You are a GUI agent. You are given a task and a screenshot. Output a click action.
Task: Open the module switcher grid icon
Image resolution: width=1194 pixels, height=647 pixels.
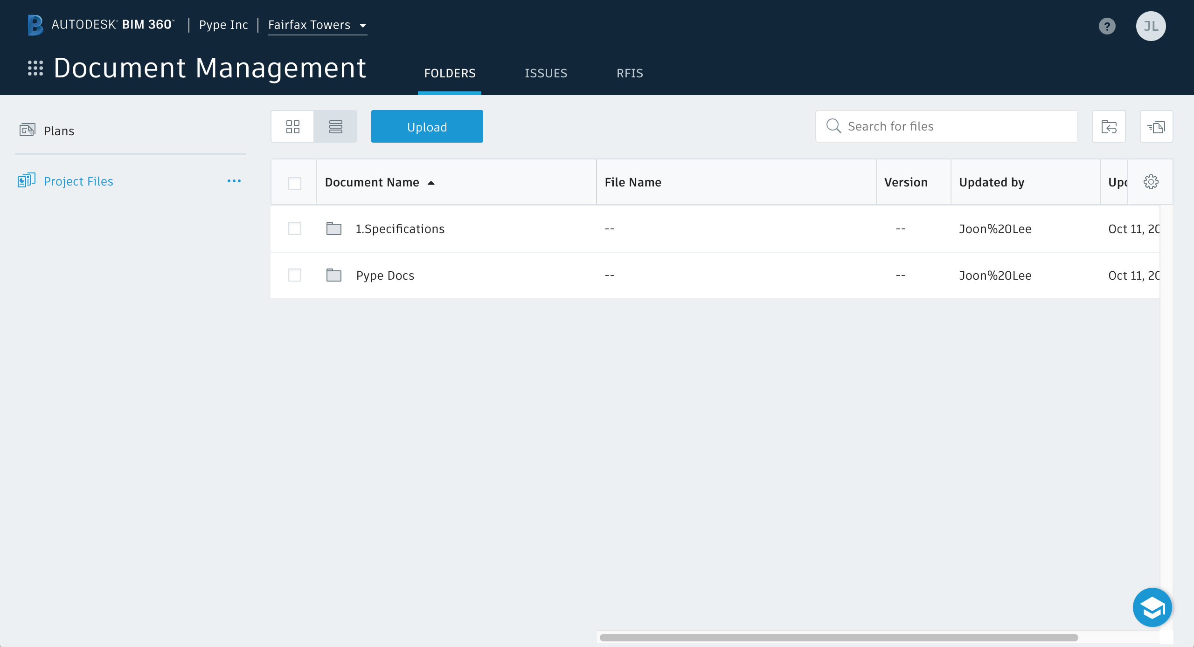click(35, 68)
